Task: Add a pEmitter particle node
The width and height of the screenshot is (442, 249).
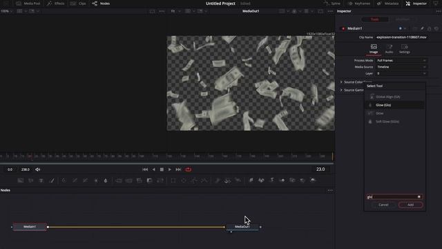Action: tap(217, 181)
